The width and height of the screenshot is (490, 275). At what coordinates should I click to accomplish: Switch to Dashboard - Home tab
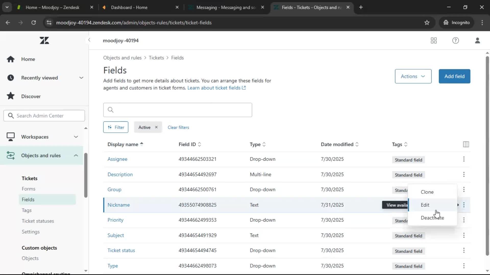pos(140,7)
